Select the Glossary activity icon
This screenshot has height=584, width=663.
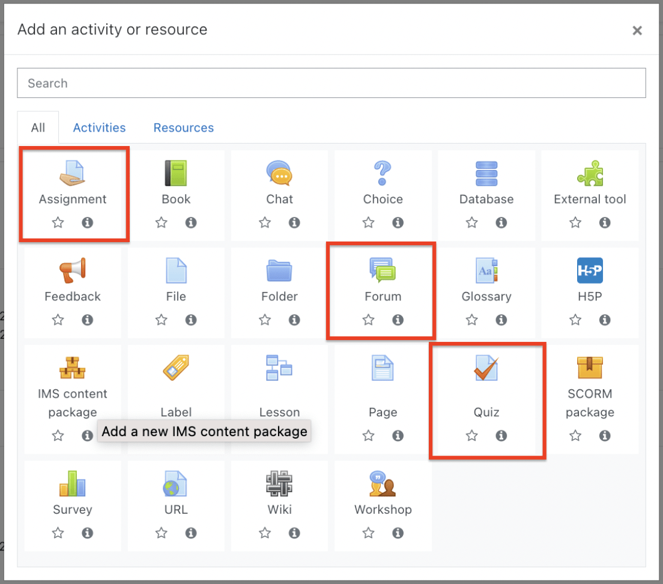pyautogui.click(x=486, y=270)
